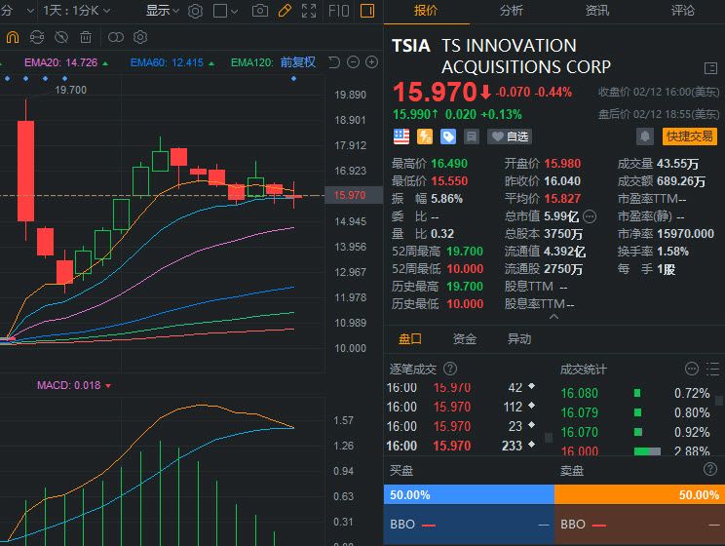The height and width of the screenshot is (546, 725).
Task: Select the 资金 tab
Action: (465, 339)
